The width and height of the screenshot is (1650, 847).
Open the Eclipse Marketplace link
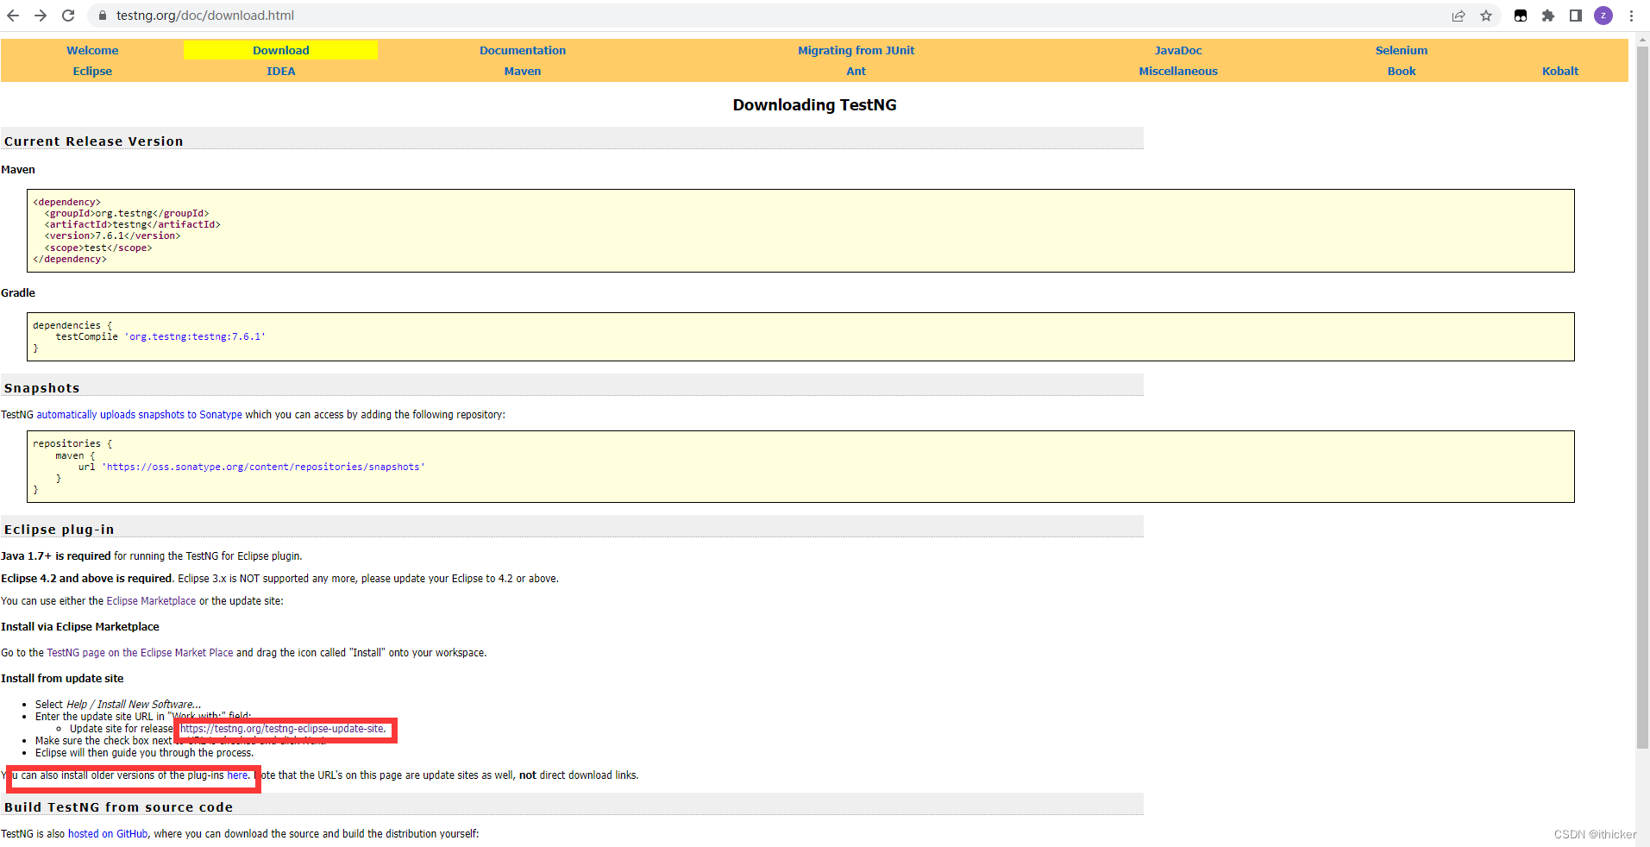[x=151, y=601]
